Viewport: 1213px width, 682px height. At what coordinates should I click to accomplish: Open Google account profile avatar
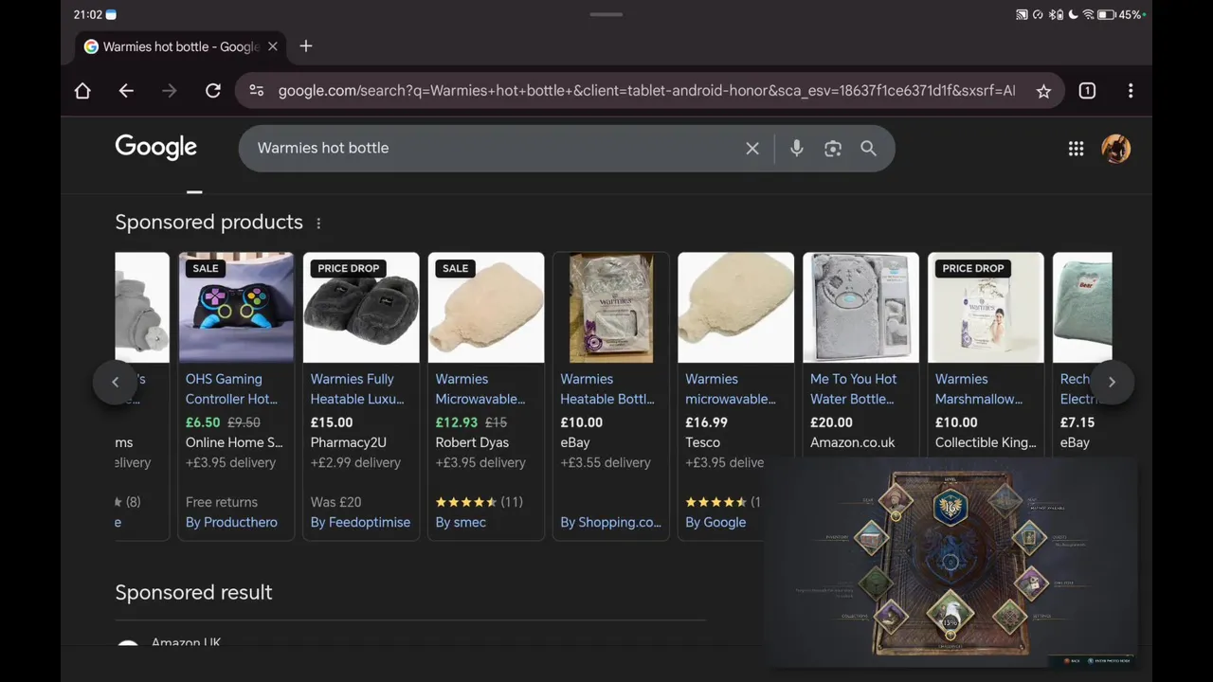click(x=1116, y=149)
